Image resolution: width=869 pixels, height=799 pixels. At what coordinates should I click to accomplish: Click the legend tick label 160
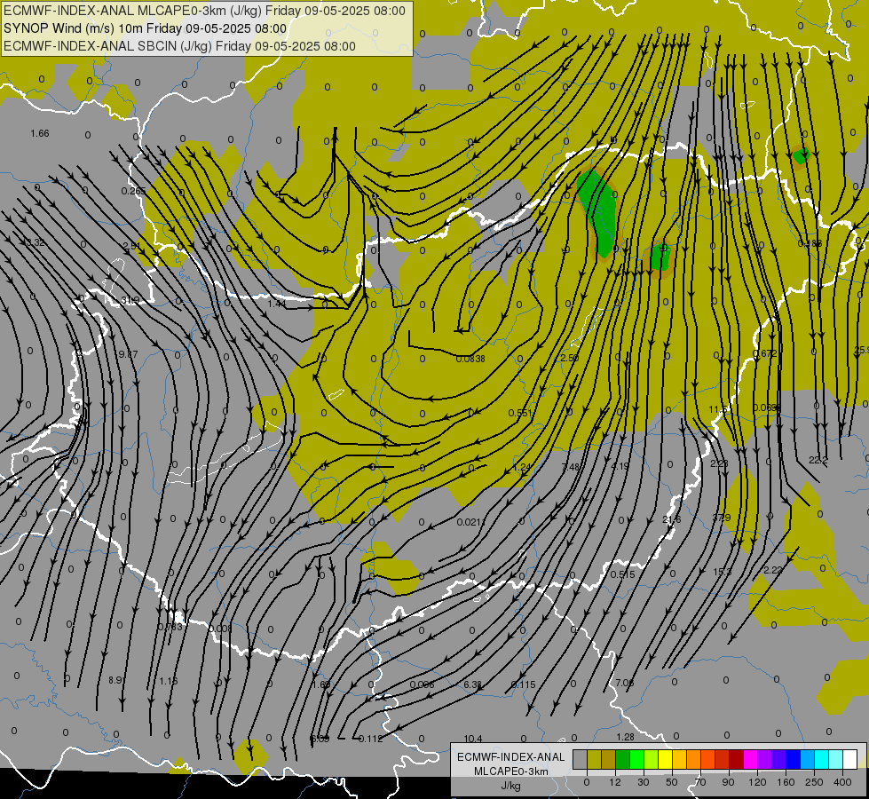786,782
